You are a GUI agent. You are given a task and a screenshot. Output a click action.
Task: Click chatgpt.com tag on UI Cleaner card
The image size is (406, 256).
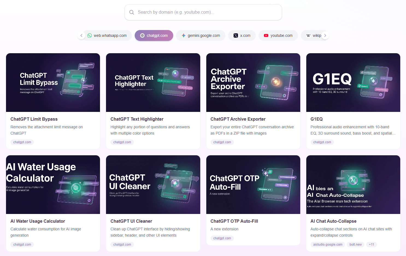(122, 245)
